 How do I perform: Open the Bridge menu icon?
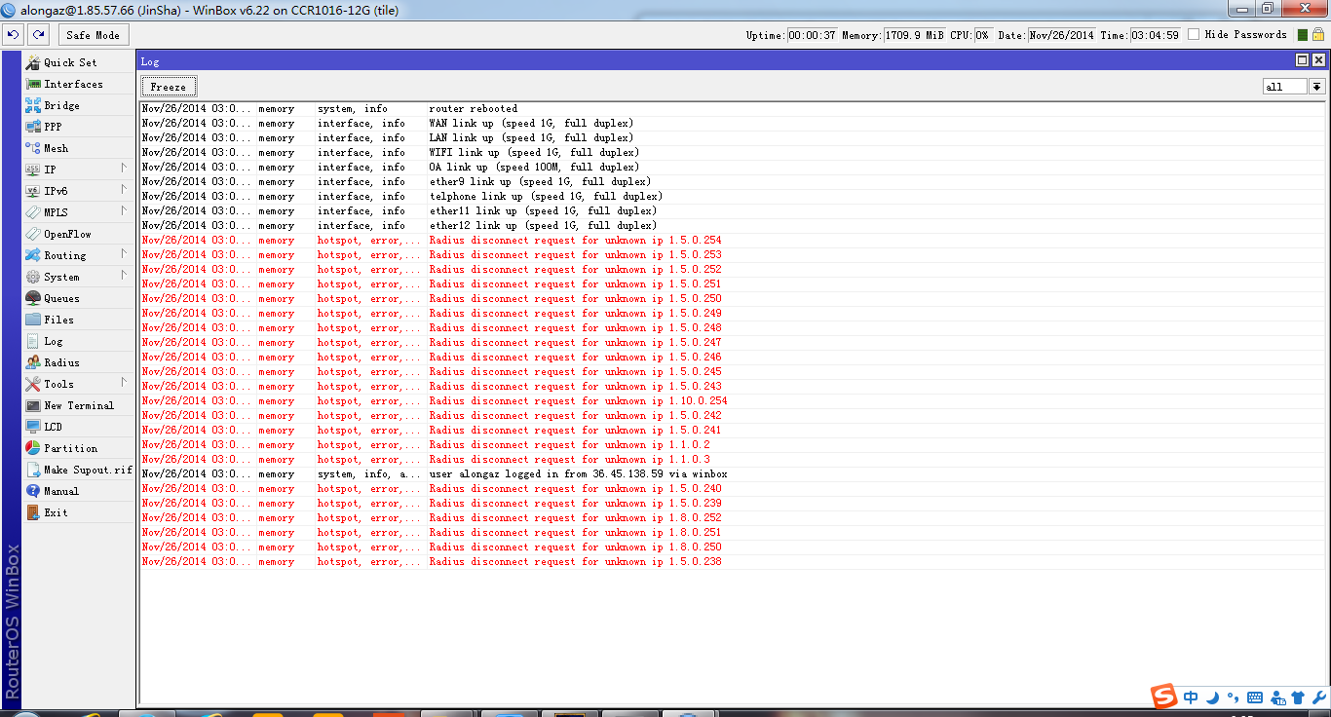coord(33,105)
